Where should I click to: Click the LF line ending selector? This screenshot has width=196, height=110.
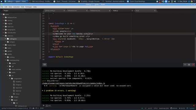146,108
